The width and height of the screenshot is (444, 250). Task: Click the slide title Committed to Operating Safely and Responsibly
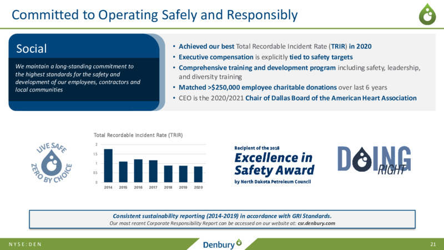pos(155,15)
